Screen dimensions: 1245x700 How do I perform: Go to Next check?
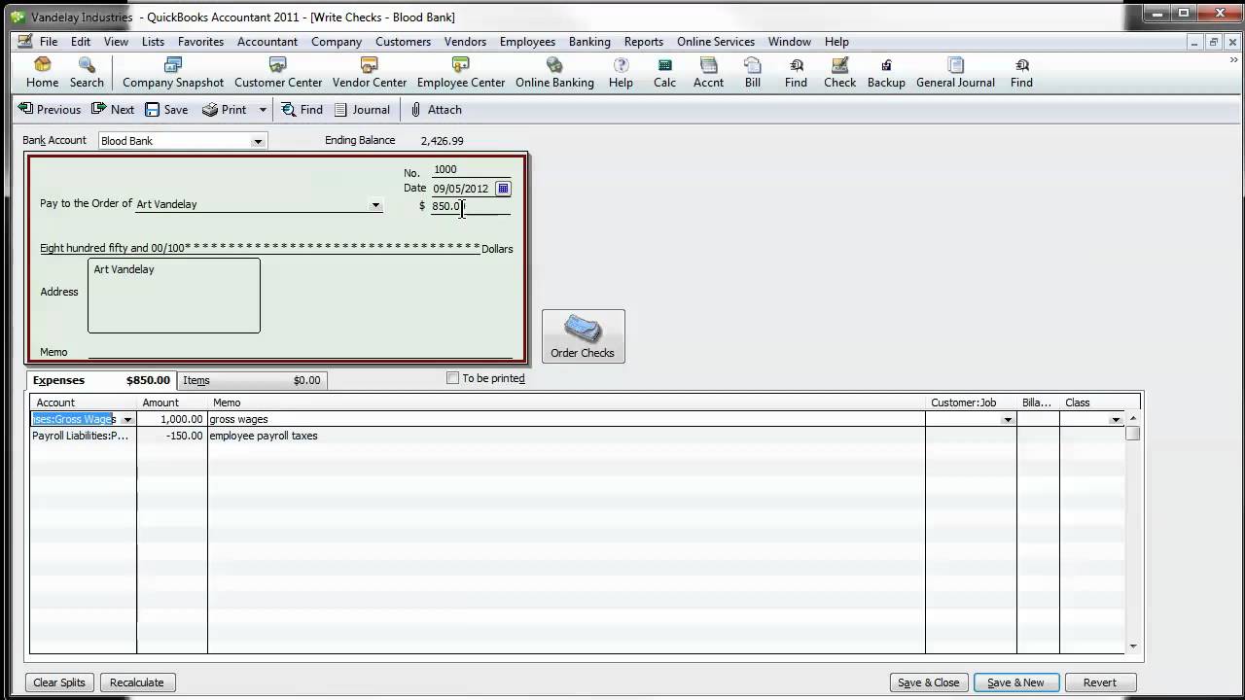click(x=113, y=110)
